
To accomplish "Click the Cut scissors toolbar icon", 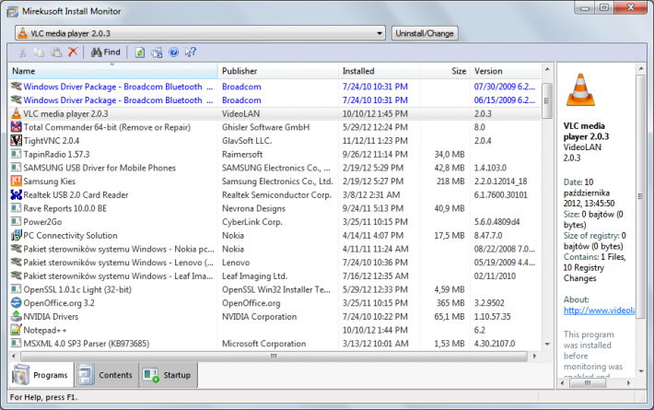I will (x=22, y=53).
